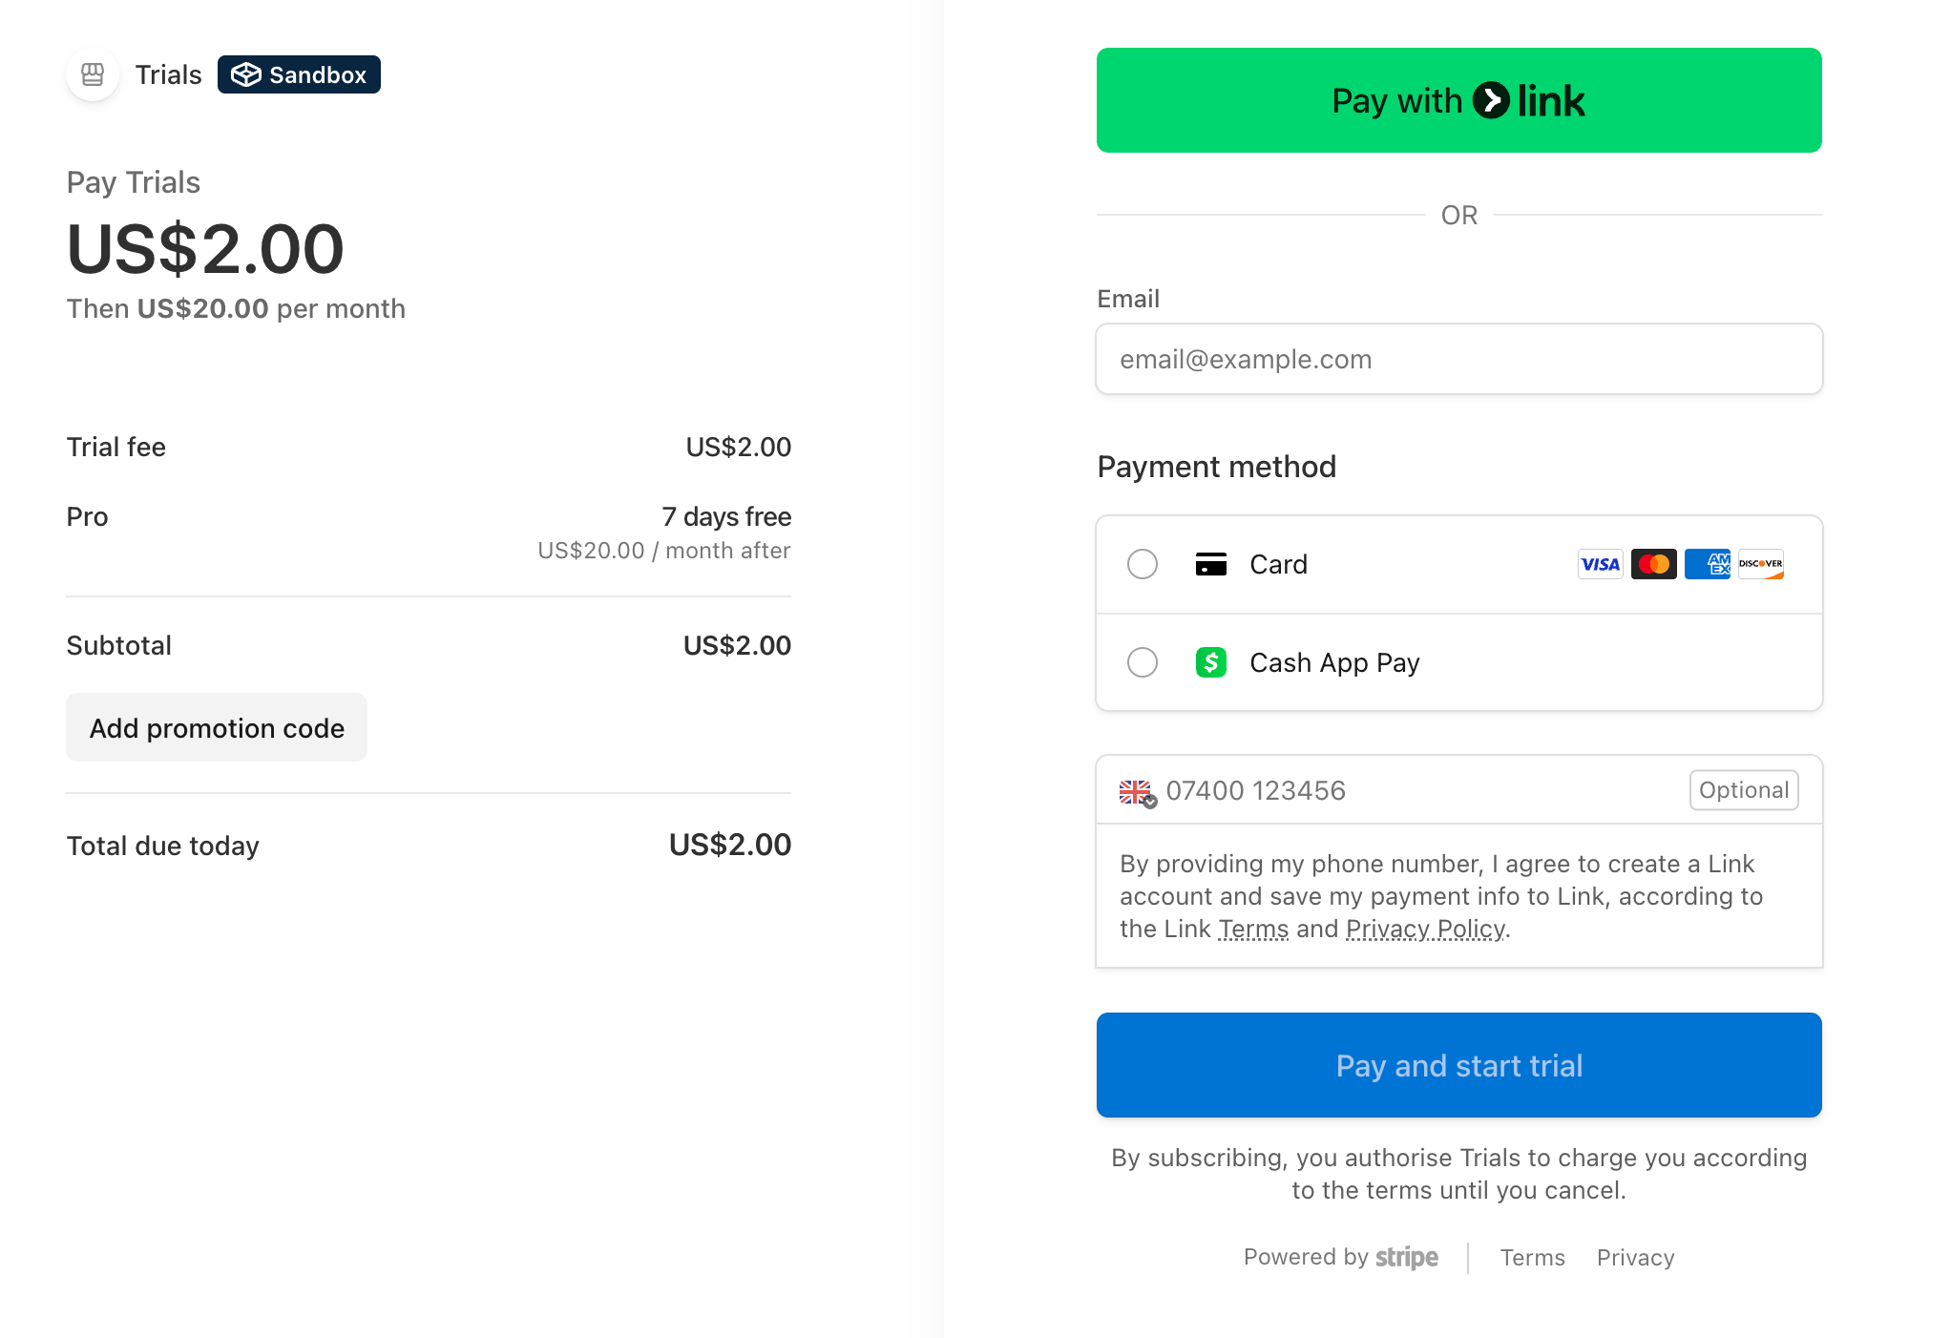This screenshot has width=1951, height=1338.
Task: Click the Mastercard logo
Action: point(1653,564)
